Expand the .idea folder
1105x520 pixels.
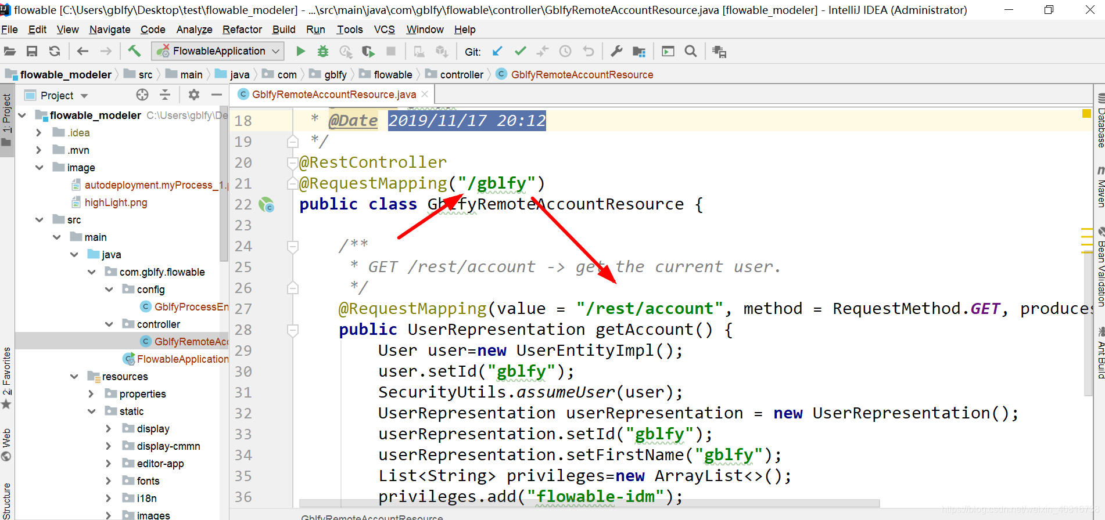pos(39,133)
